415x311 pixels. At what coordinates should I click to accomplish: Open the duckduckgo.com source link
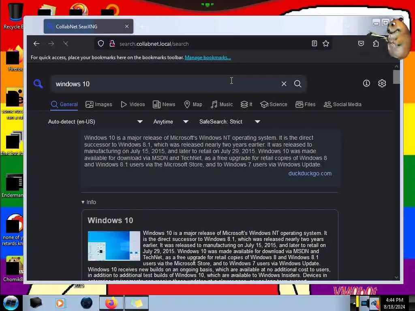click(310, 173)
